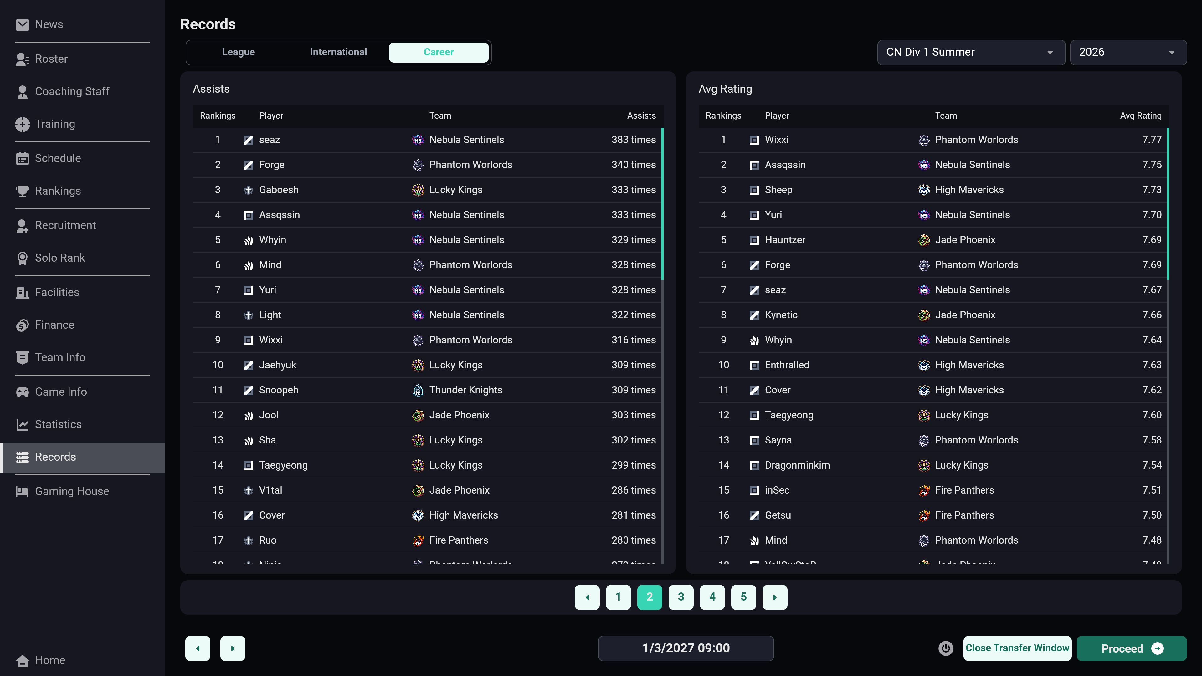Click the back navigation arrow at bottom left

click(x=198, y=648)
